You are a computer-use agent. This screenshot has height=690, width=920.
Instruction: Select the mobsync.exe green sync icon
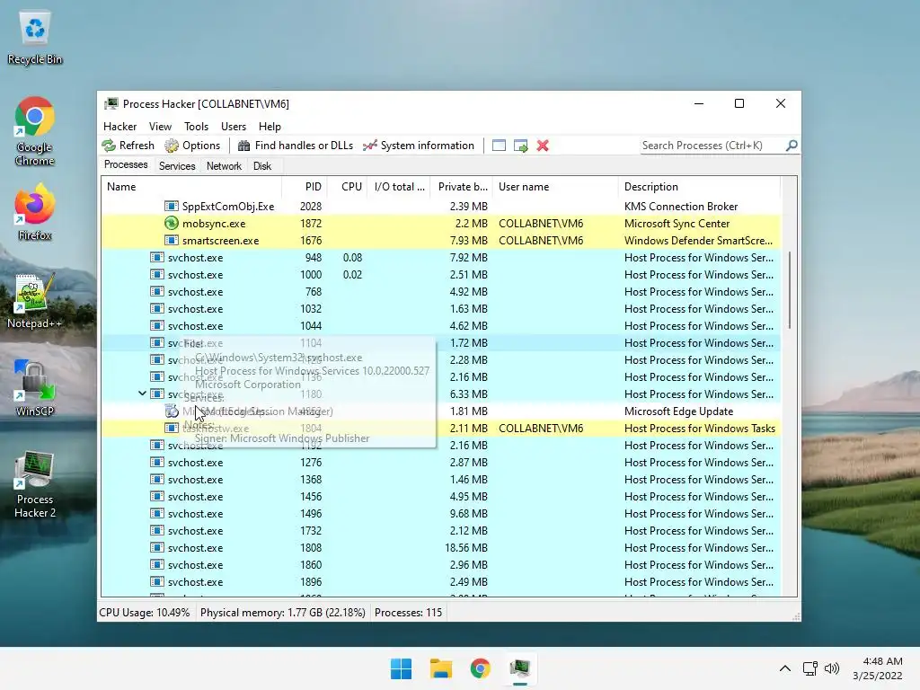click(171, 223)
